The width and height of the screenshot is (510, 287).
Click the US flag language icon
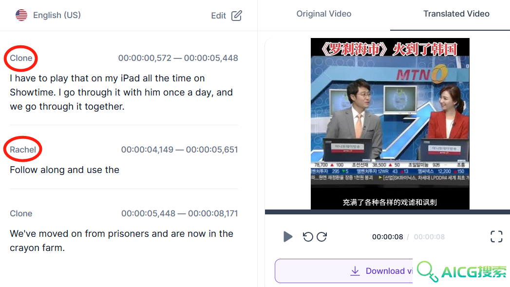(x=21, y=15)
